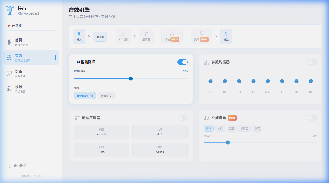
Task: Enable the 动态压缩器 toggle
Action: tap(182, 118)
